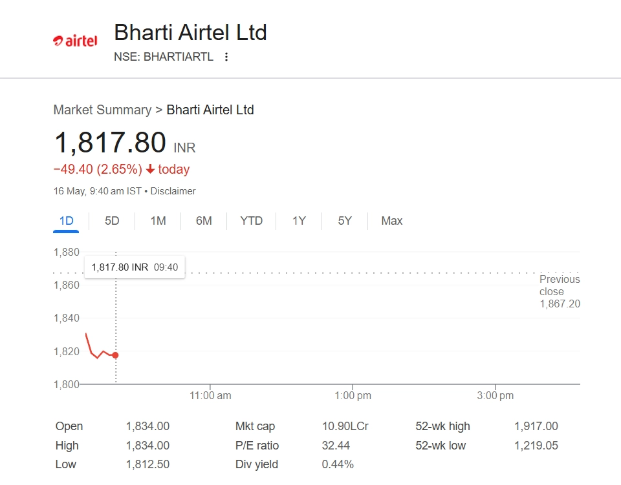Select the 1D range tab
Viewport: 621px width, 485px height.
pos(66,221)
